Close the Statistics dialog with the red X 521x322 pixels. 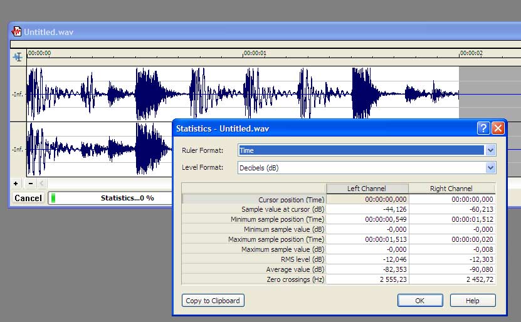(498, 128)
